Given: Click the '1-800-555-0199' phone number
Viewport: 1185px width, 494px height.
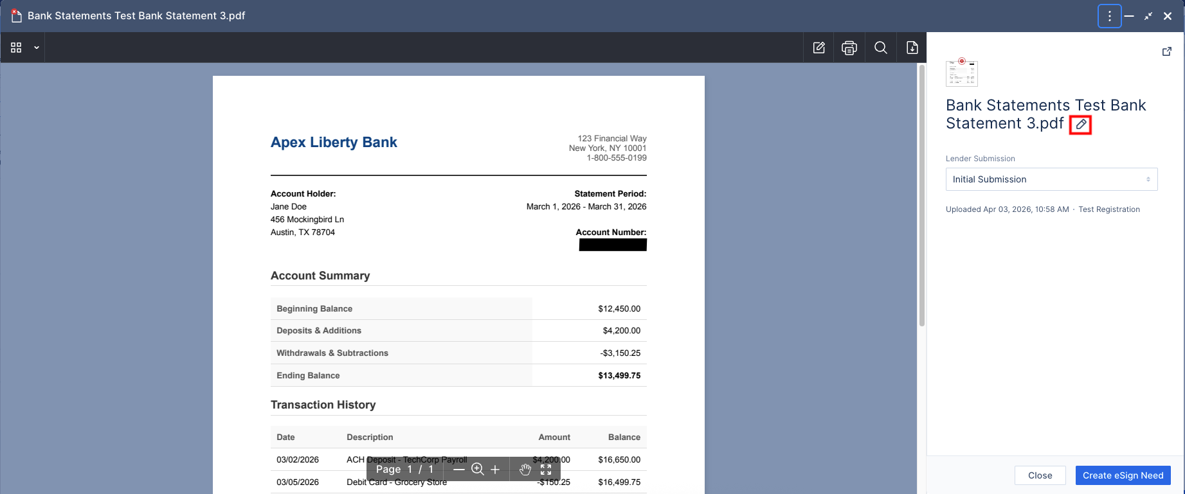Looking at the screenshot, I should coord(617,158).
